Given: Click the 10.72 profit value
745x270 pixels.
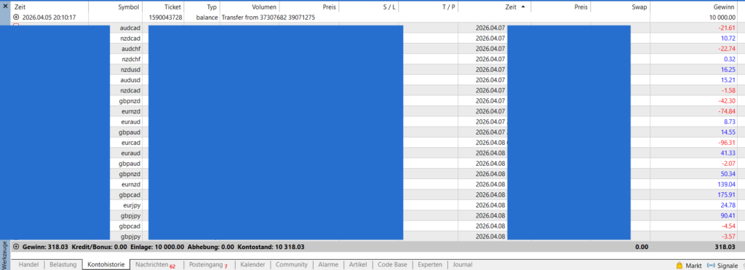Looking at the screenshot, I should [x=728, y=38].
